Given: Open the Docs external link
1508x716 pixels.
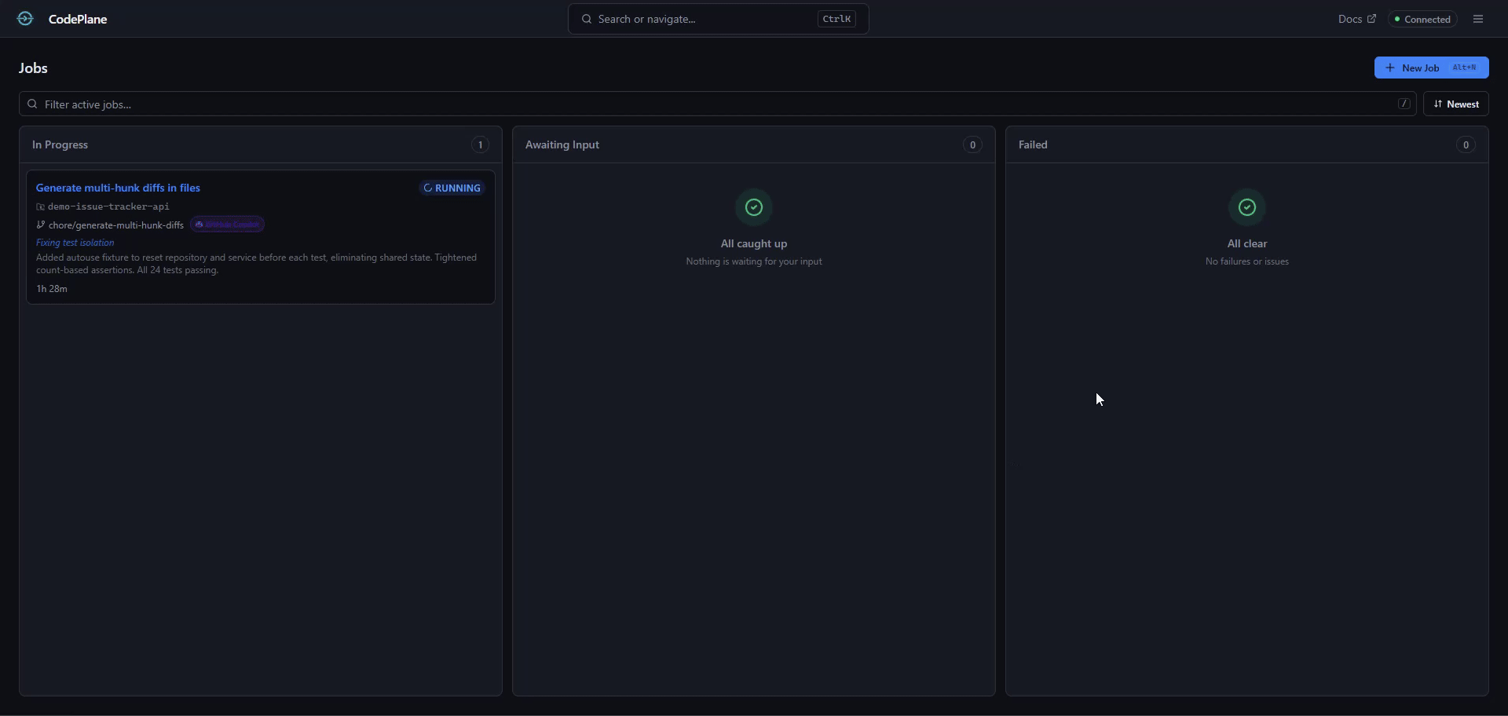Looking at the screenshot, I should [x=1356, y=20].
